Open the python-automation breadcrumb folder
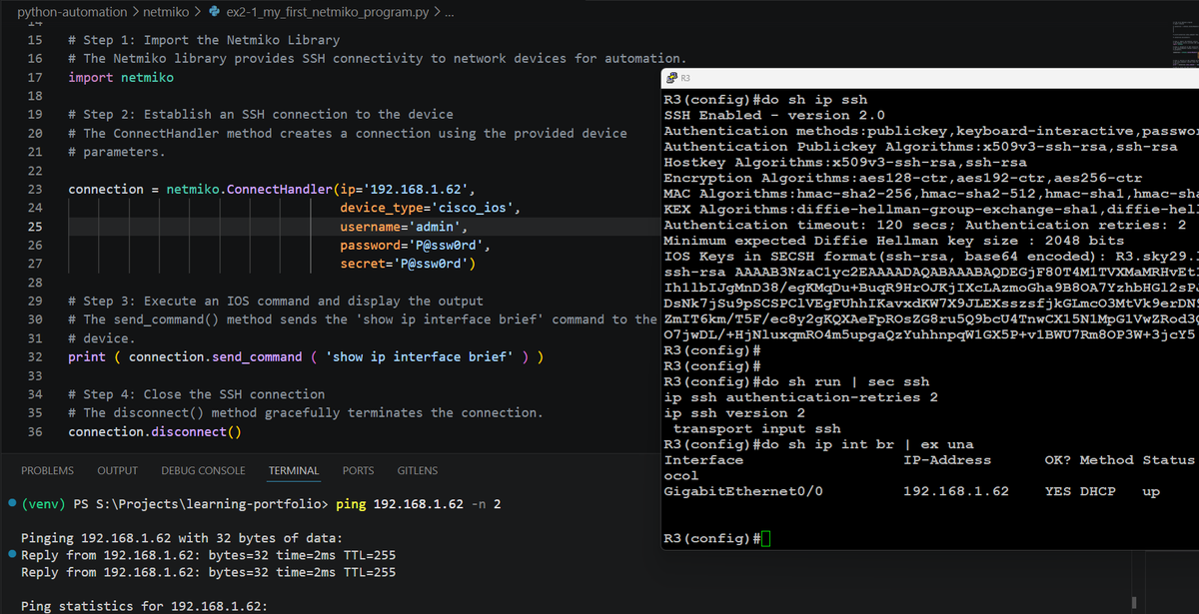1199x614 pixels. tap(73, 13)
